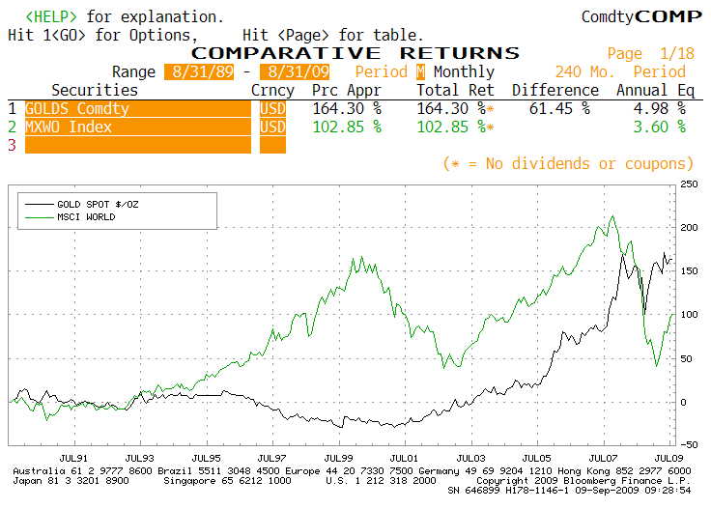Click the empty security field in row 3
Viewport: 711px width, 509px height.
point(138,145)
